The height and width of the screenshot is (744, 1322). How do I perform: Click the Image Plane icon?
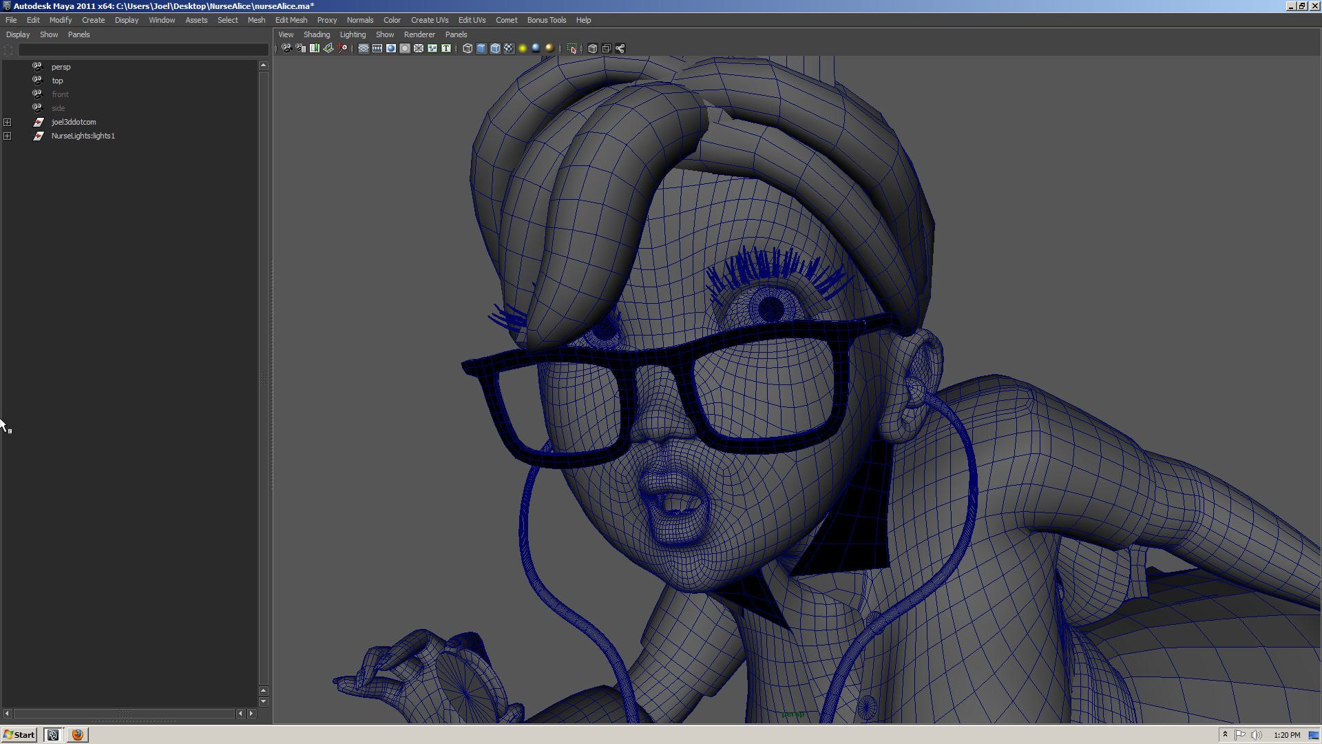pyautogui.click(x=328, y=48)
